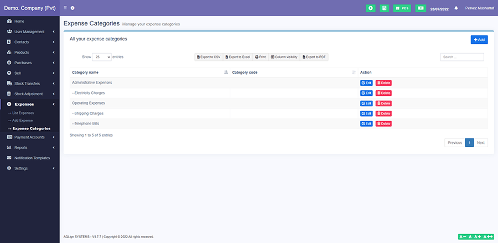498x243 pixels.
Task: Delete the Shipping Charges category
Action: click(383, 113)
